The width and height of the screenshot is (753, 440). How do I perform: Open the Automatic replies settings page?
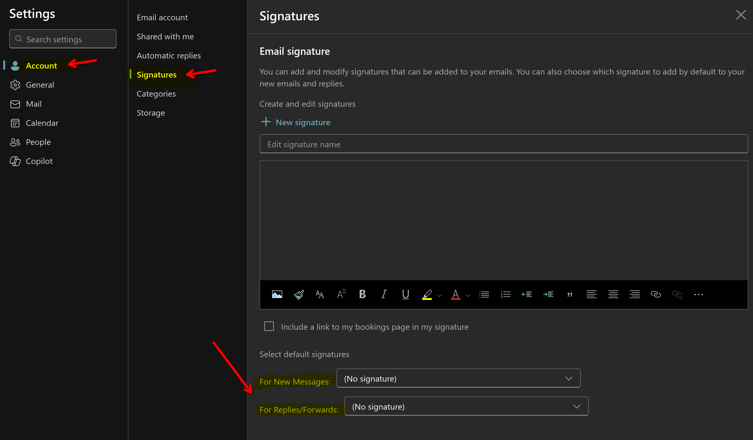169,56
